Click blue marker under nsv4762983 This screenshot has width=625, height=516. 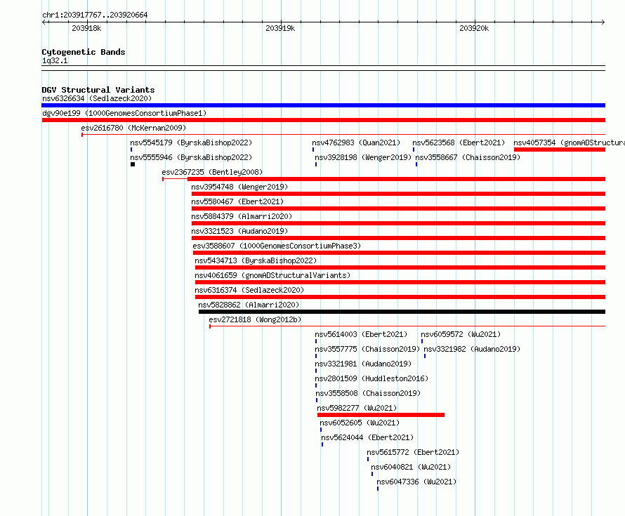click(x=313, y=150)
